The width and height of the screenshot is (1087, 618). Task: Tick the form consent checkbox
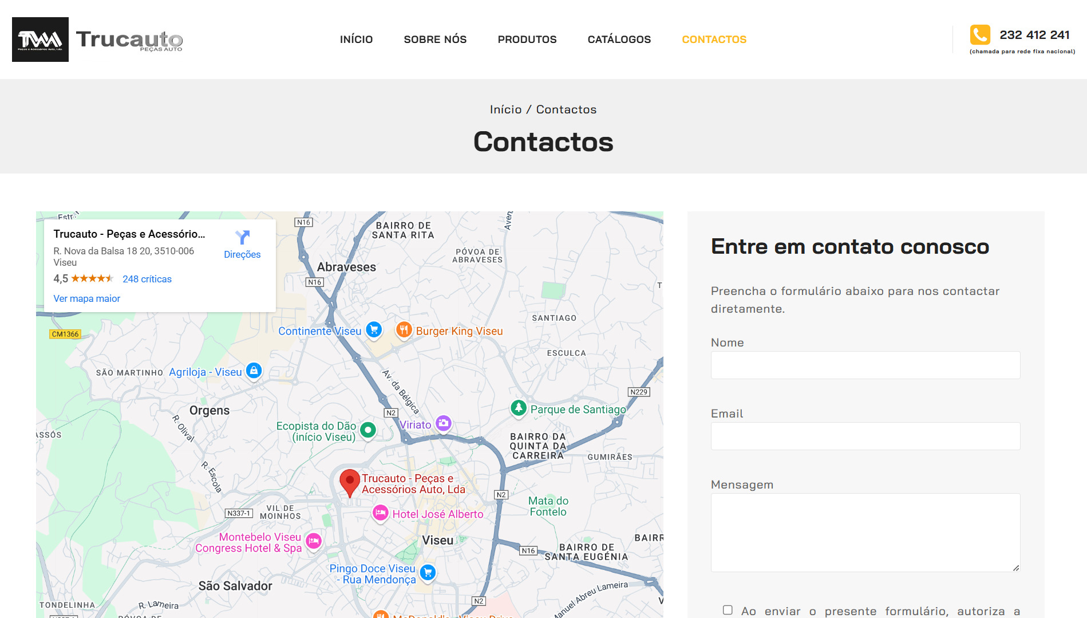[728, 610]
